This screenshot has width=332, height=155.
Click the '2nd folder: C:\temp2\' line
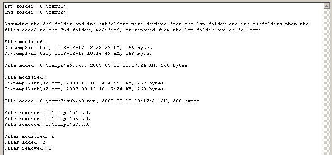tap(35, 12)
